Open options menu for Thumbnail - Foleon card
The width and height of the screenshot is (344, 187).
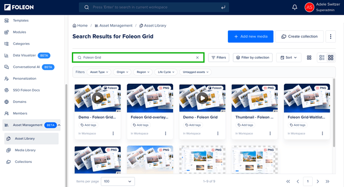(x=270, y=134)
